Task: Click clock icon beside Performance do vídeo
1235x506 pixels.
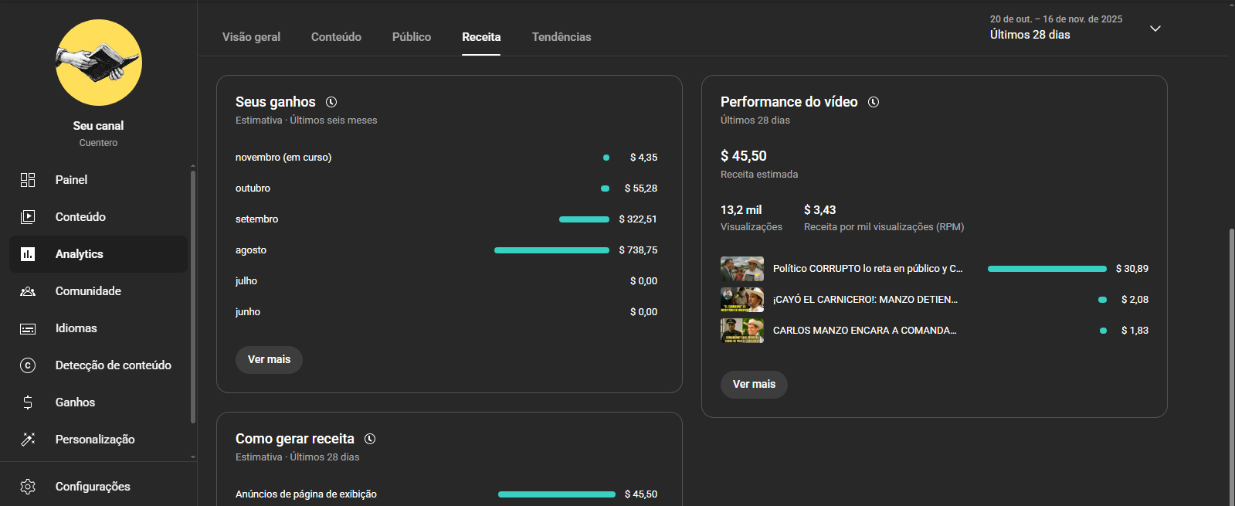Action: [x=874, y=102]
